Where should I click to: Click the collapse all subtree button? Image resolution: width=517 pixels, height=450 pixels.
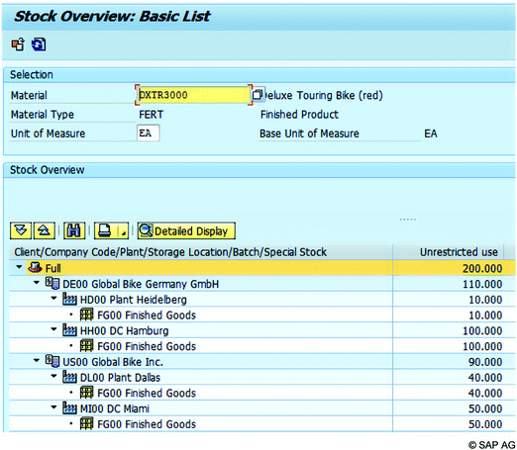coord(44,230)
